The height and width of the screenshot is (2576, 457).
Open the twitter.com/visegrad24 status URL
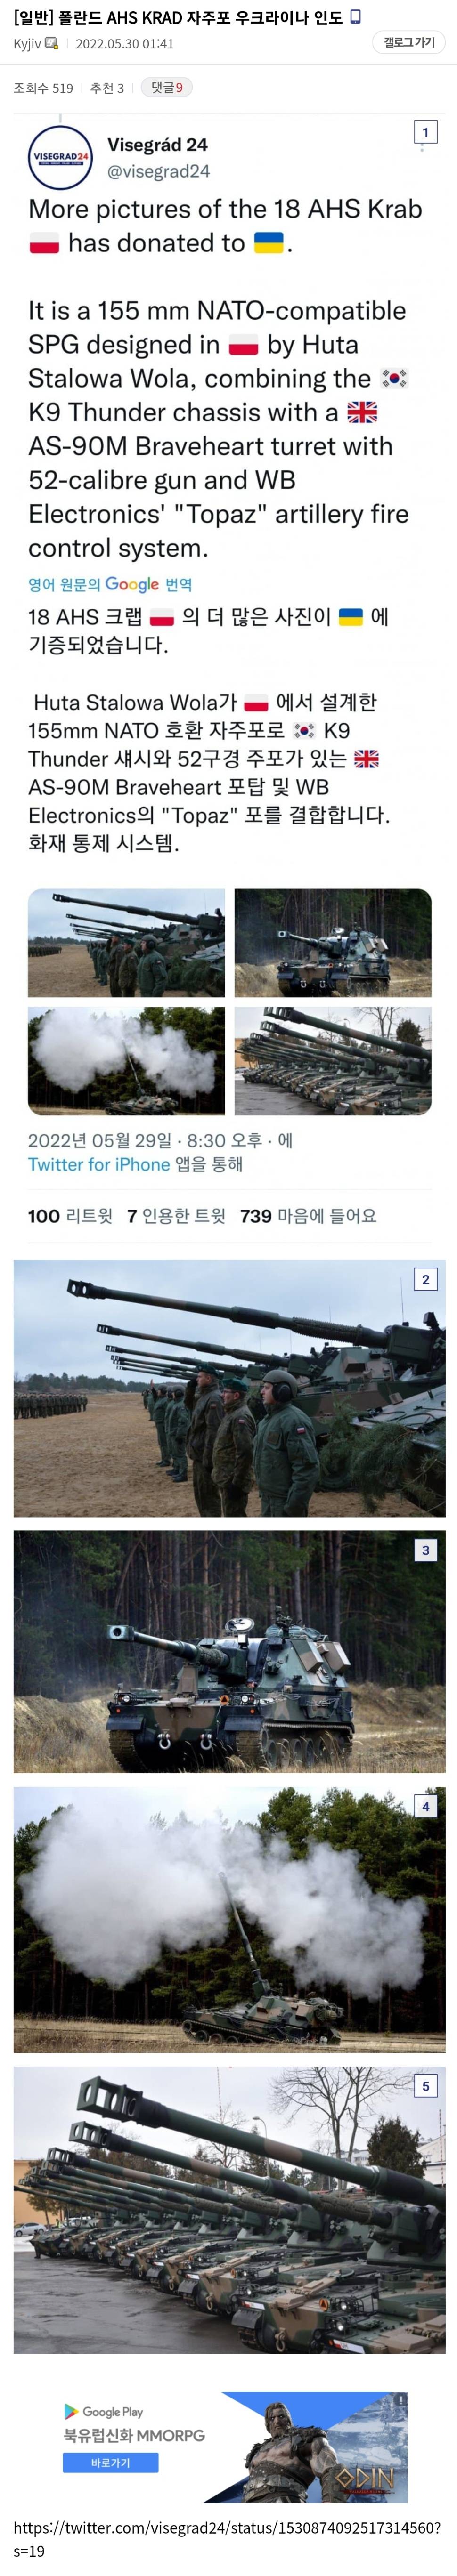click(x=227, y=2539)
